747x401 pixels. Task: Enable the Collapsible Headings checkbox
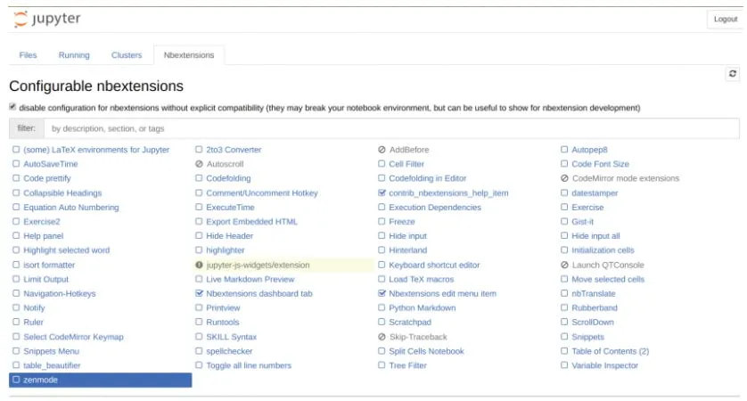point(16,193)
